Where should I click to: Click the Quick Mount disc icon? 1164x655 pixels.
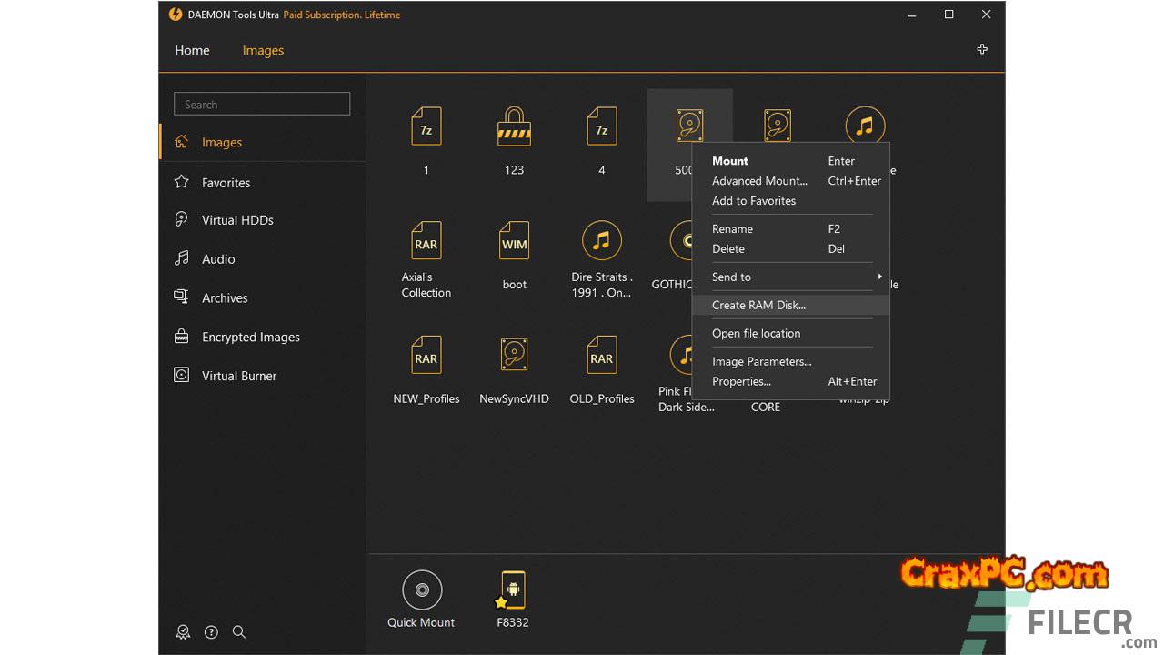coord(421,590)
